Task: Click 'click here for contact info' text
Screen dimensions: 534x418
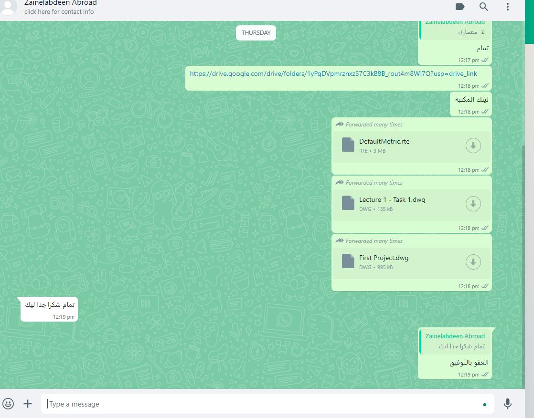Action: pos(59,11)
